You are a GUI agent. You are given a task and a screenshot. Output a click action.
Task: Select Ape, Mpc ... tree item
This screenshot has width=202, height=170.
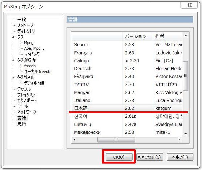(35, 48)
